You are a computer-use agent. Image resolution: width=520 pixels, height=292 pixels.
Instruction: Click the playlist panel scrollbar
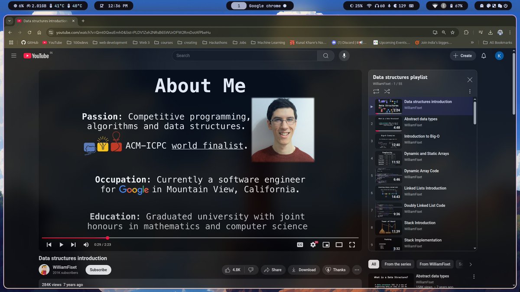point(474,112)
